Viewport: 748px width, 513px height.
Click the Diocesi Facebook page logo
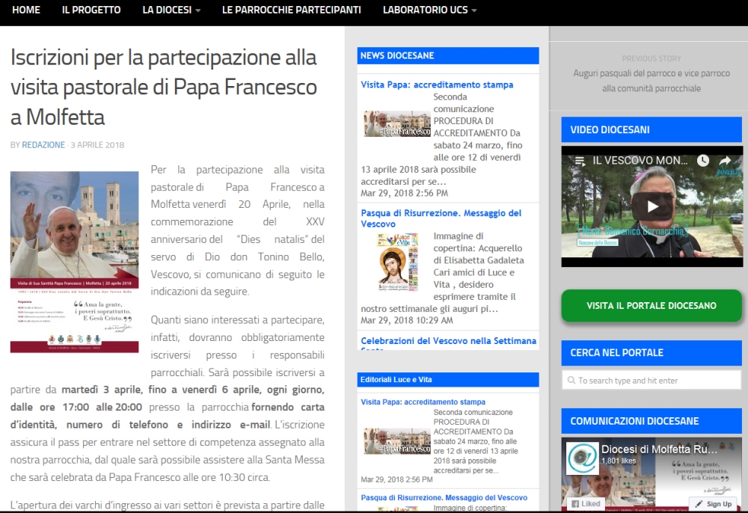582,458
